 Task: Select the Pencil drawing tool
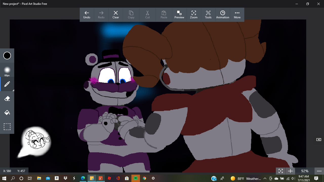tap(7, 84)
